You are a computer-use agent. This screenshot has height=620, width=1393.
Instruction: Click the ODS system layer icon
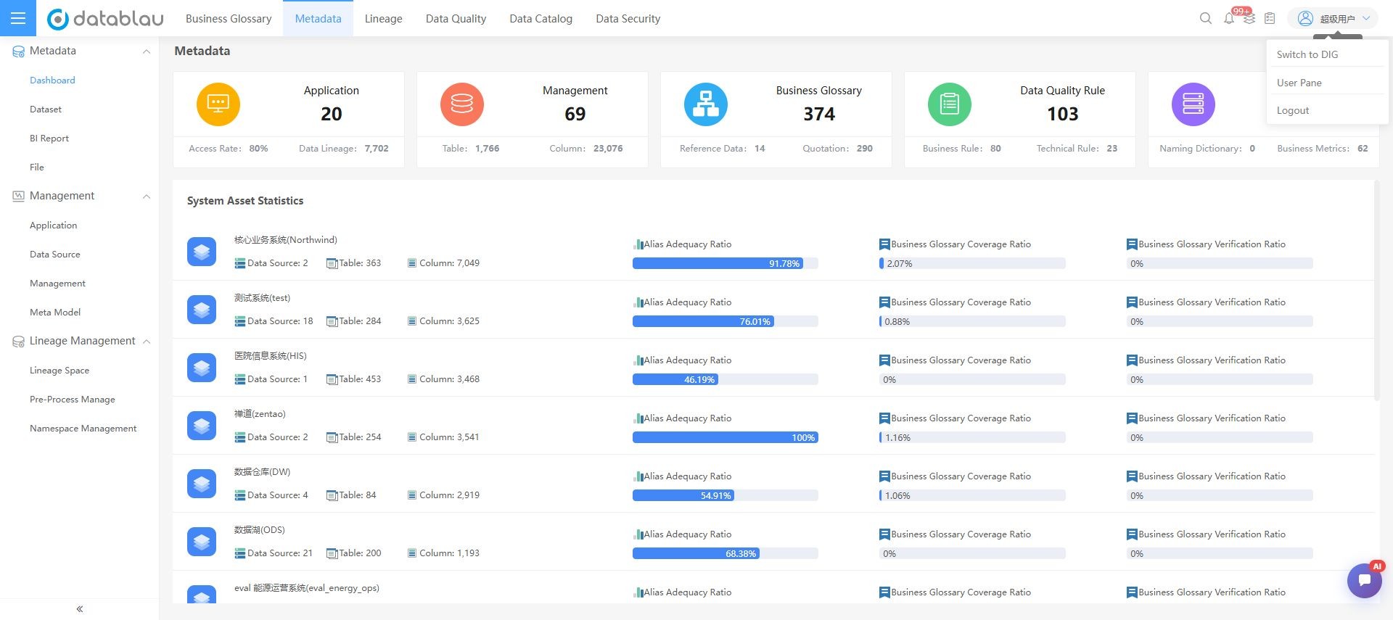point(202,542)
